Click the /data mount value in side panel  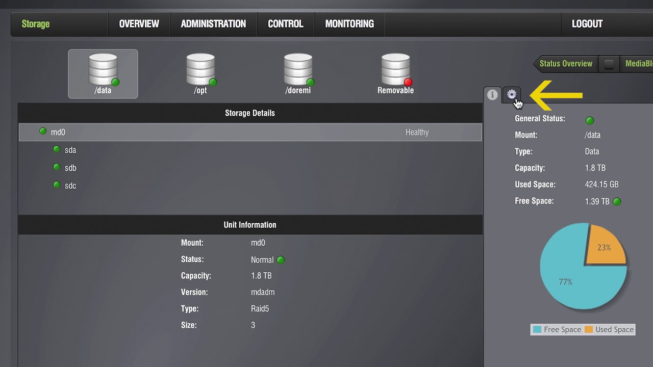[x=592, y=135]
